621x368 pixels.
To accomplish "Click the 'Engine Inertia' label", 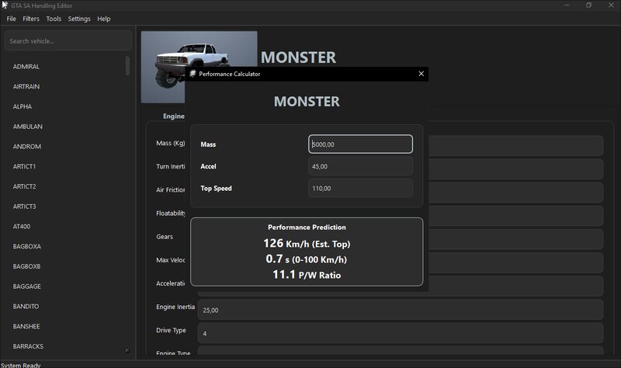I will pos(175,307).
